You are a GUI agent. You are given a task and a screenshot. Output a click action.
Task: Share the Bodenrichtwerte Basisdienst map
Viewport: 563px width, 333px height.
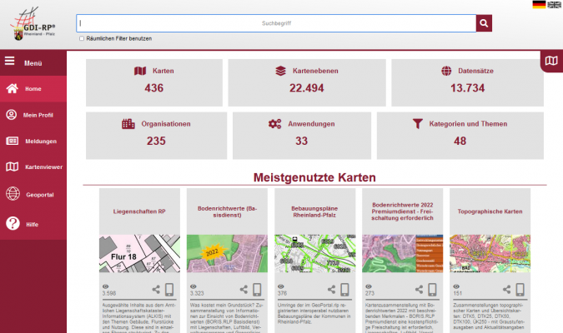click(244, 289)
